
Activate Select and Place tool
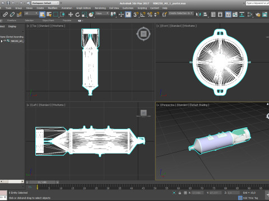pyautogui.click(x=91, y=15)
